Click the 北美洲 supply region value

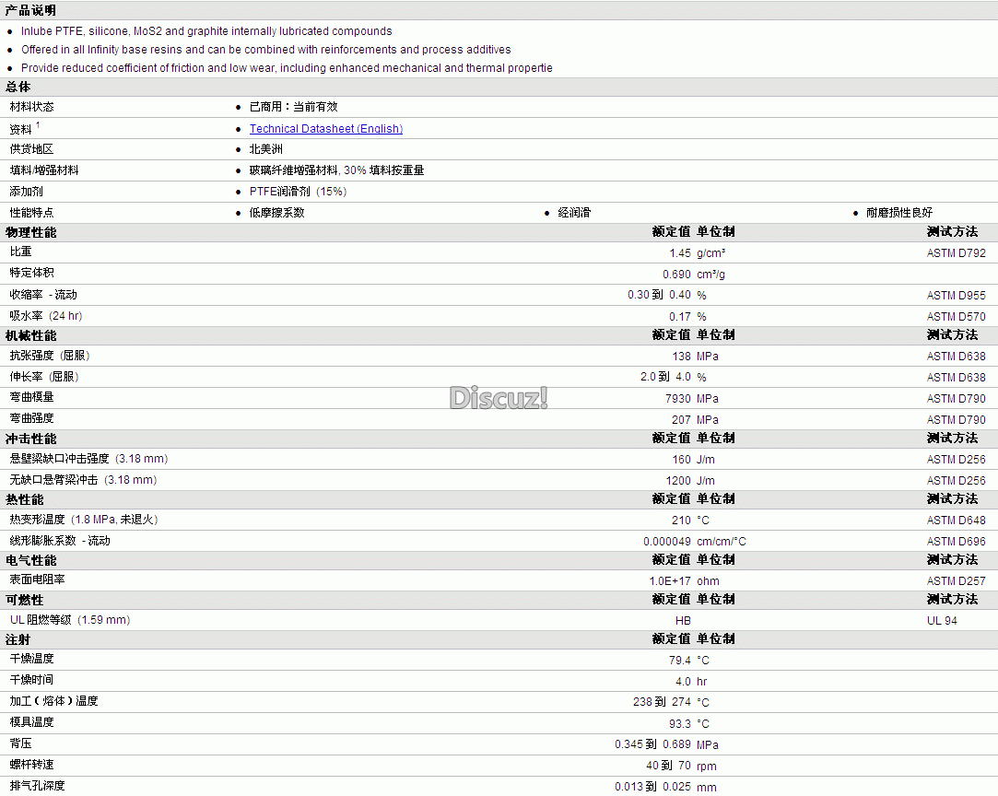(x=266, y=149)
